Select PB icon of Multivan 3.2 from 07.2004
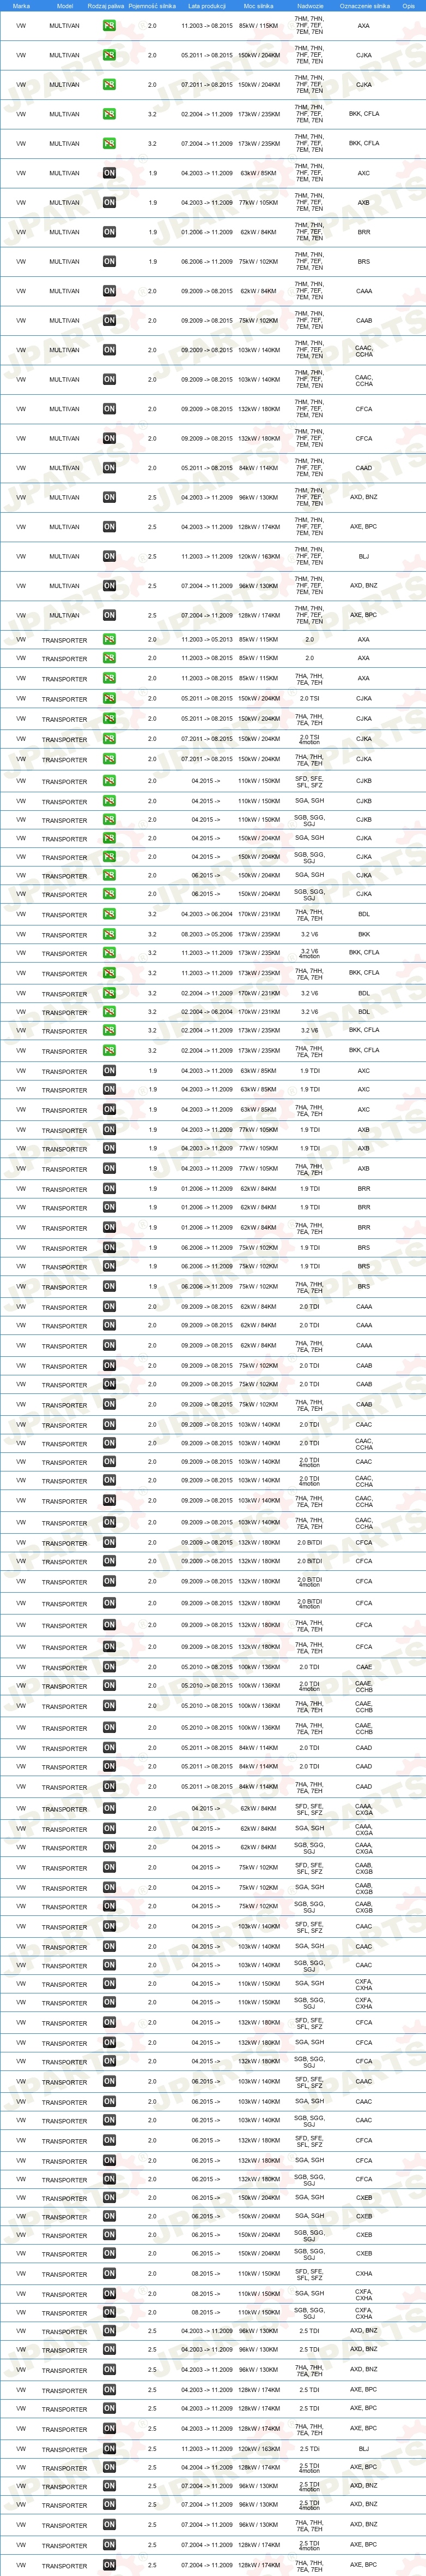Viewport: 426px width, 2576px height. (x=109, y=143)
